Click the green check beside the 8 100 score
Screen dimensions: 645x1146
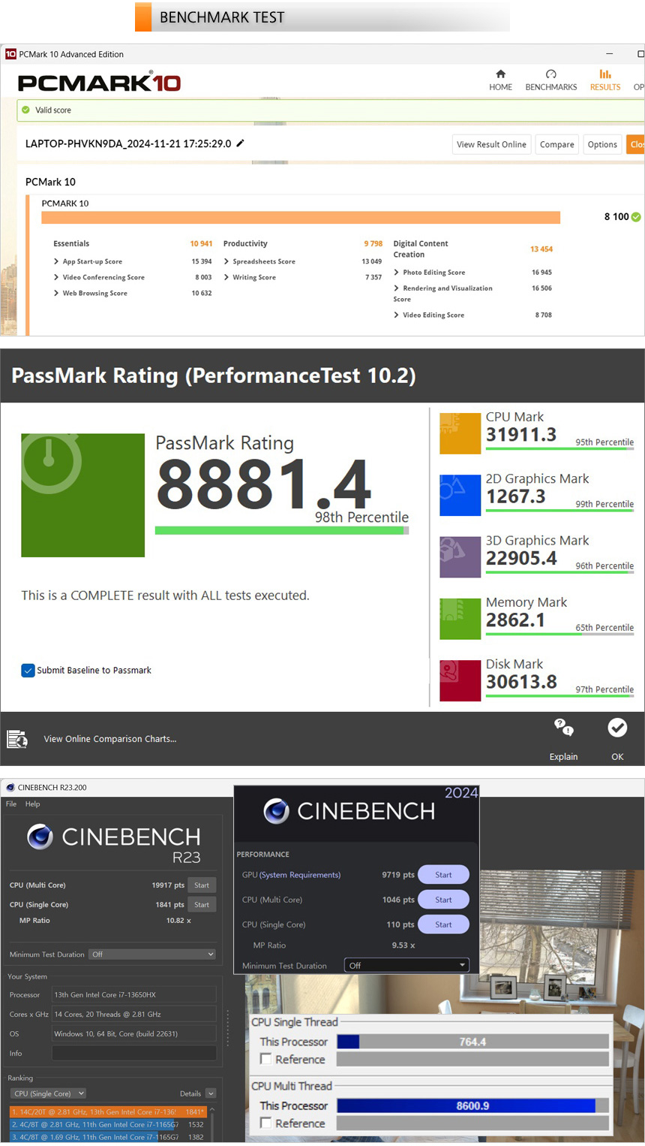636,217
